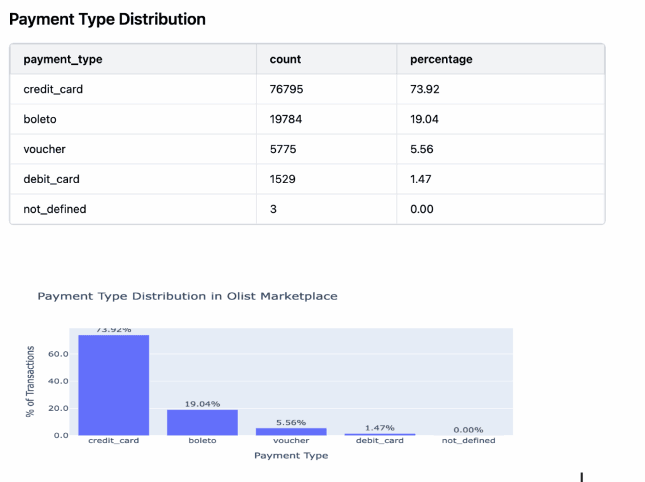
Task: Click the voucher bar in the chart
Action: tap(291, 431)
